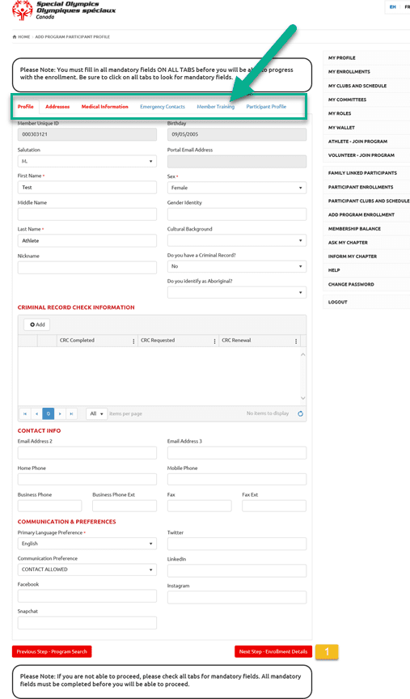Open PARTICIPANT CLUBS AND SCHEDULE
410x699 pixels.
click(369, 201)
